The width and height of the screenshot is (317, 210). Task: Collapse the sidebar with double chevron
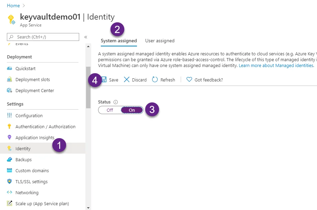(86, 37)
